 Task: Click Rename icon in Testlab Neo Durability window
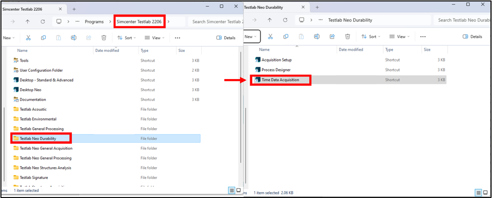(x=317, y=37)
